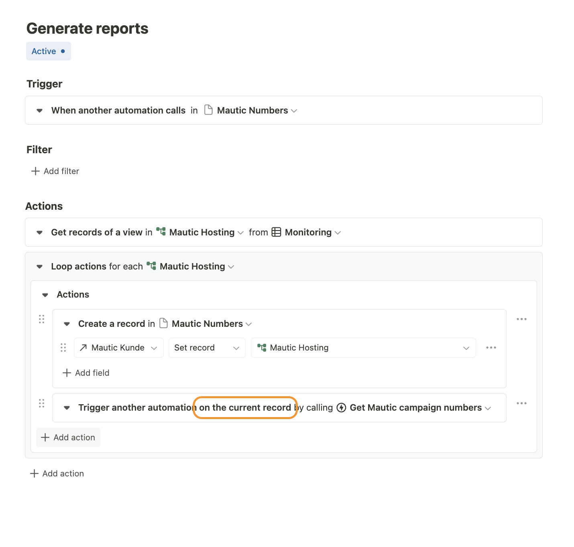The height and width of the screenshot is (547, 574).
Task: Click the page icon in Create a record row
Action: [163, 323]
